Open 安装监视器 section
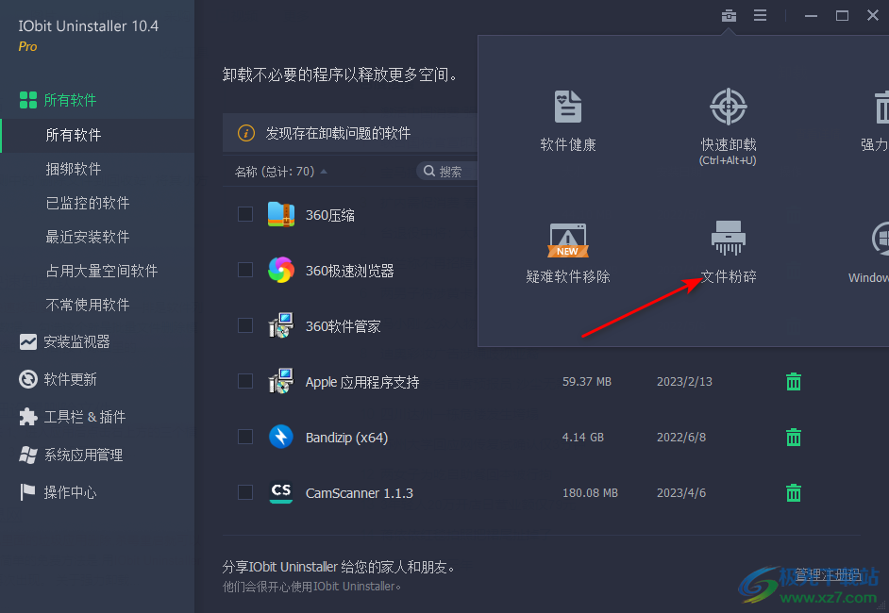 (64, 341)
